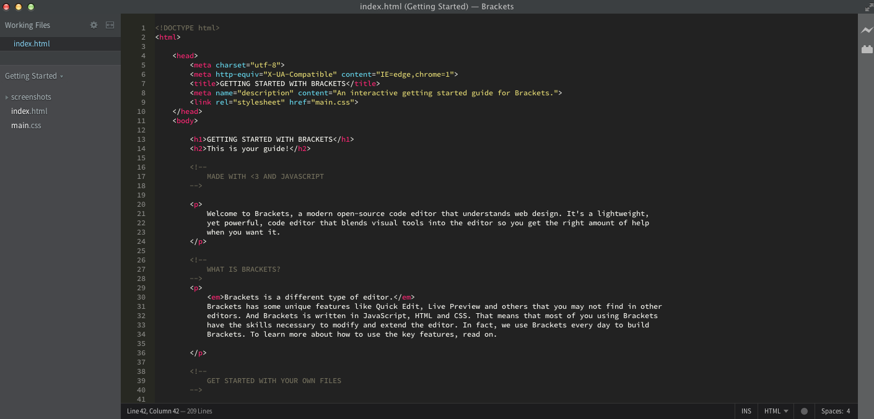Click the 209 Lines status text
This screenshot has height=419, width=874.
pyautogui.click(x=199, y=411)
